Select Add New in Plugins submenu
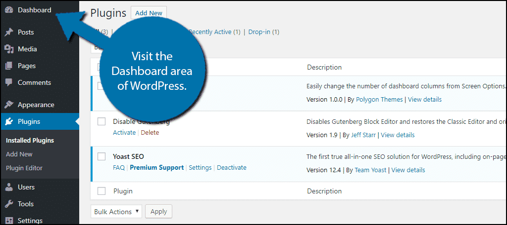 pos(19,154)
